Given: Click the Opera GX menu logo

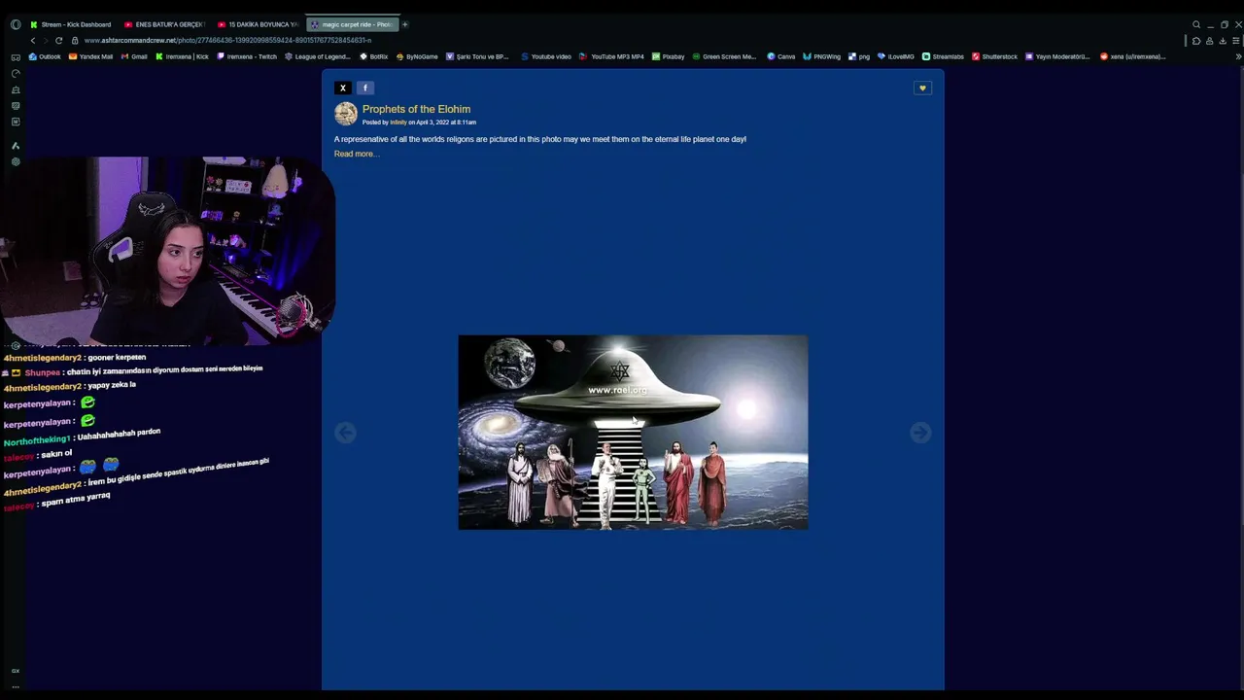Looking at the screenshot, I should click(16, 24).
